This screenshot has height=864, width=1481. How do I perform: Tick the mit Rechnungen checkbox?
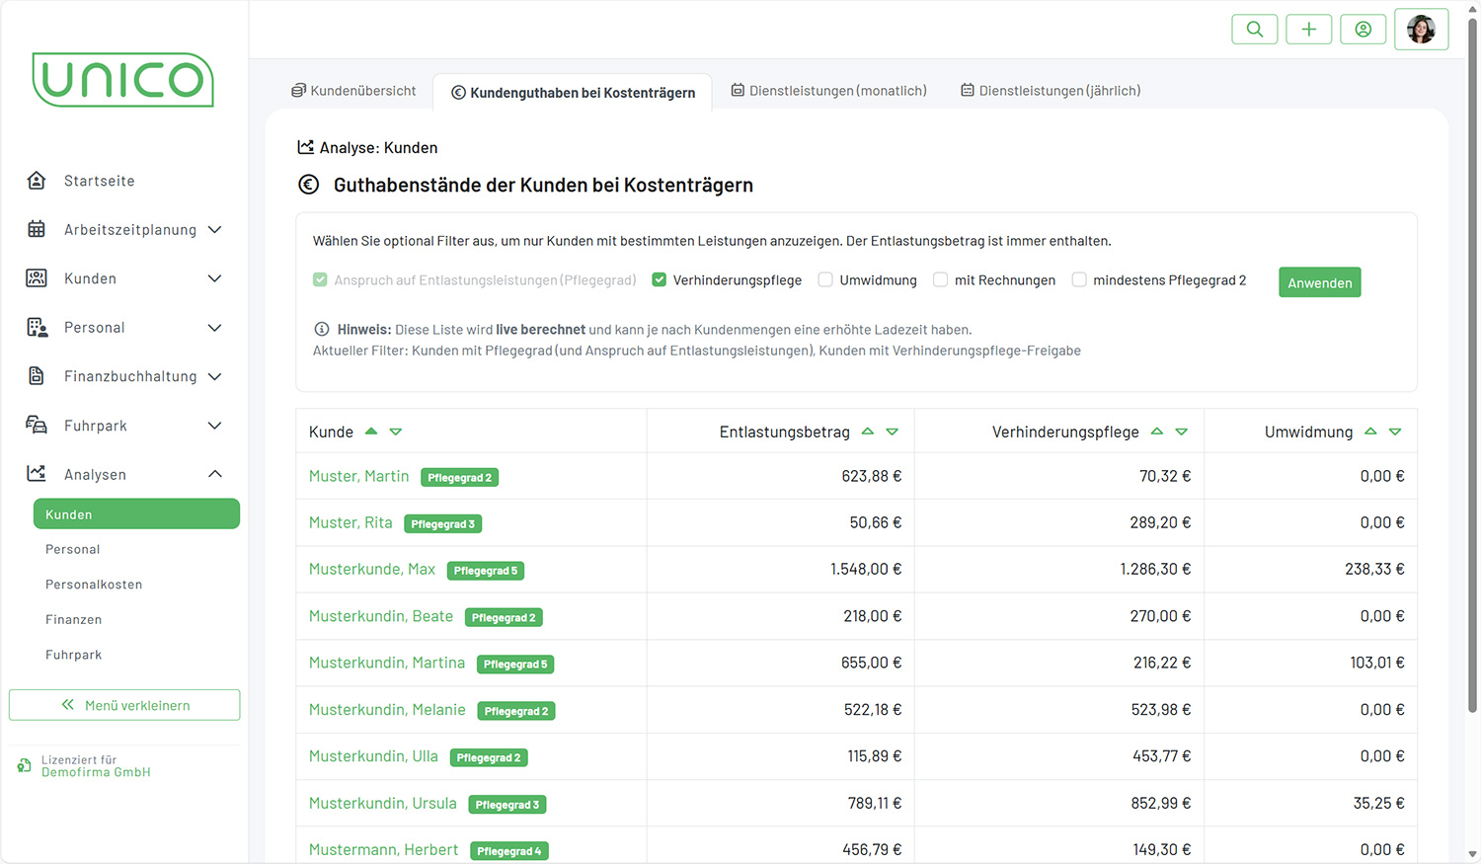[x=941, y=280]
